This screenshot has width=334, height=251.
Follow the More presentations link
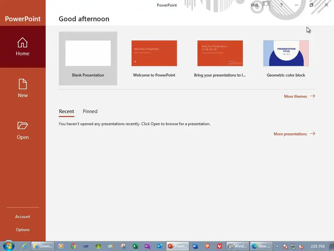click(295, 134)
